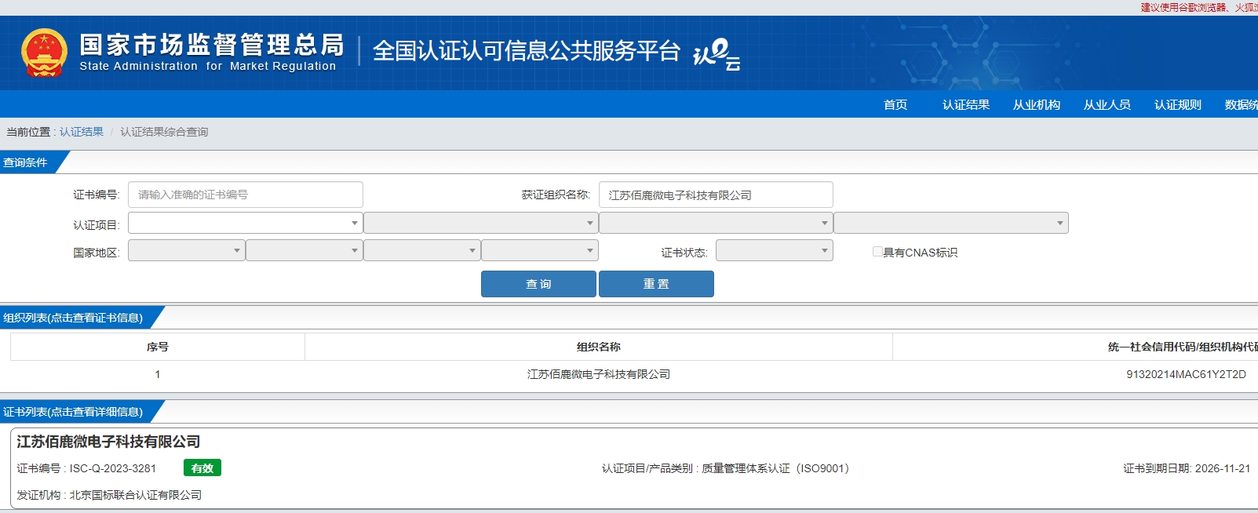This screenshot has height=513, width=1258.
Task: Click the national emblem logo
Action: [x=44, y=53]
